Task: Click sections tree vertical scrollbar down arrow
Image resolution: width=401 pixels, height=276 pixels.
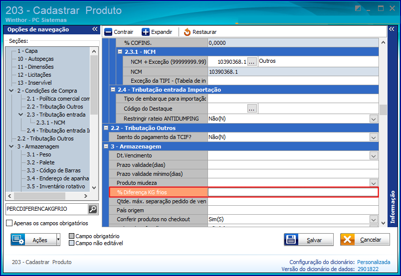Action: 94,188
